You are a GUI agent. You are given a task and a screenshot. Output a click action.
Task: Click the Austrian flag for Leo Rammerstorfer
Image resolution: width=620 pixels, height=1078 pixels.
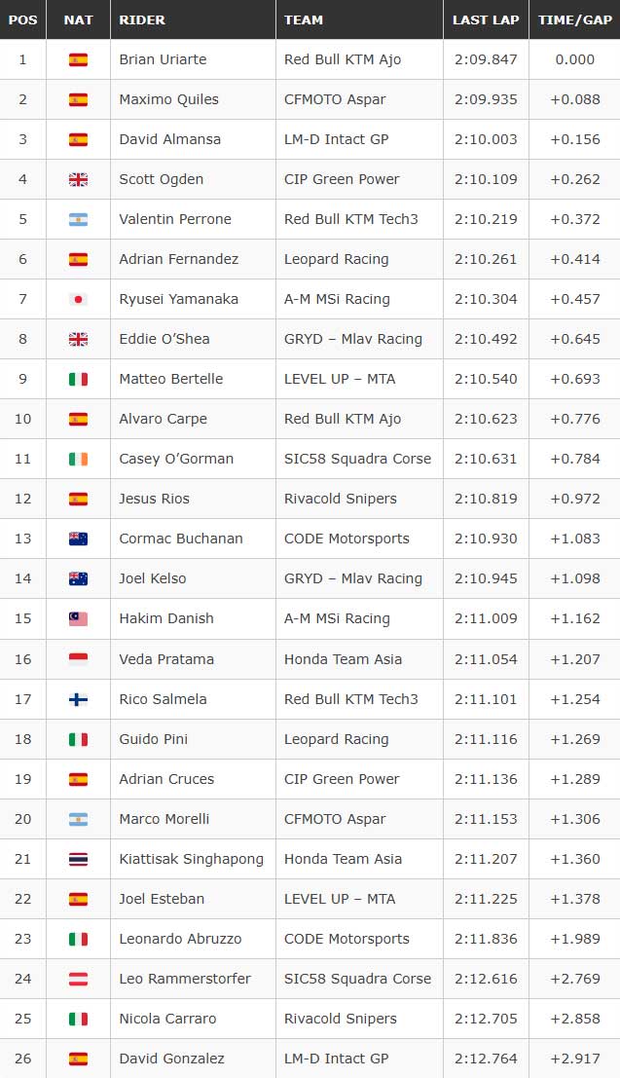pyautogui.click(x=78, y=979)
